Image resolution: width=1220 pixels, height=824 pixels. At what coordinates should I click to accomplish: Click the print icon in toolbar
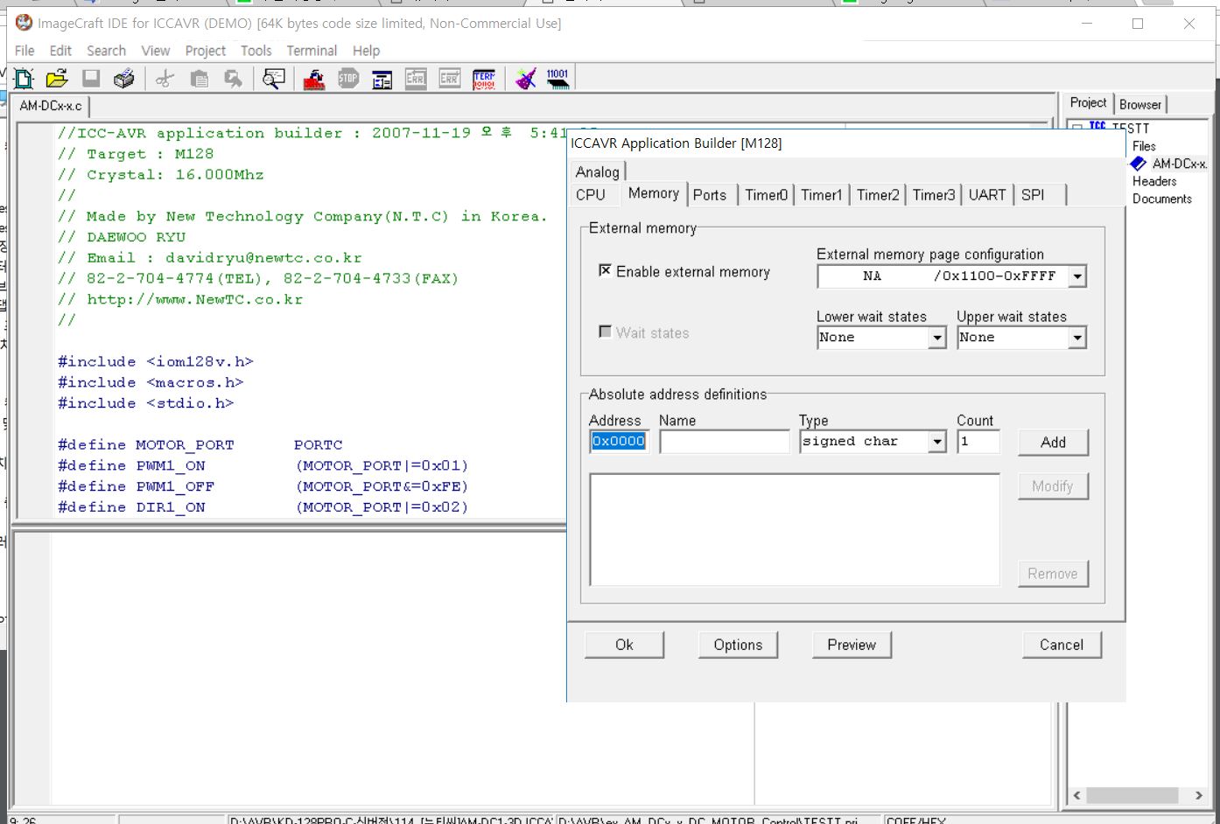(124, 80)
